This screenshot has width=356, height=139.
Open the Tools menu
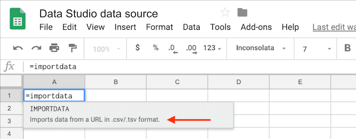pos(220,27)
